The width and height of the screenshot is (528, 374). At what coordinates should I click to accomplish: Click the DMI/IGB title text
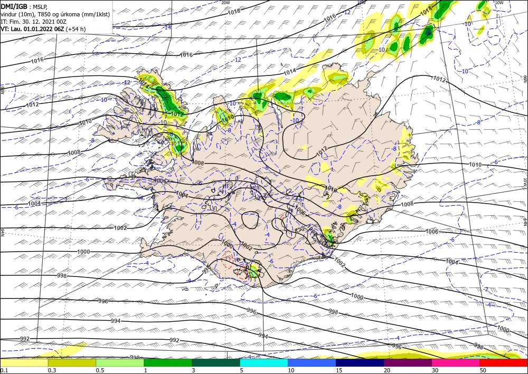coord(14,6)
